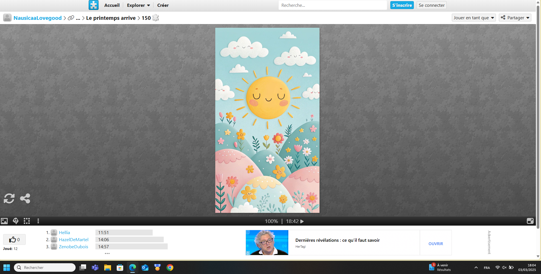The width and height of the screenshot is (541, 274).
Task: Open Task View from the taskbar
Action: point(83,267)
